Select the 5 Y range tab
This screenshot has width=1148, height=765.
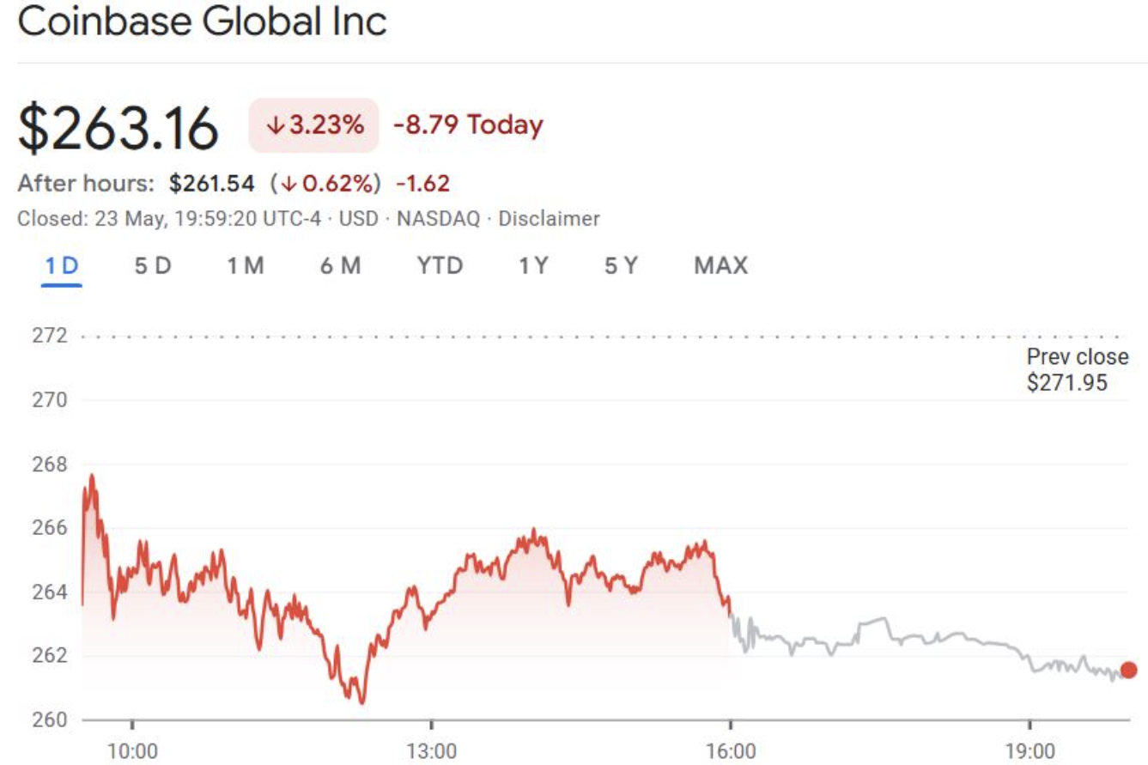(621, 266)
